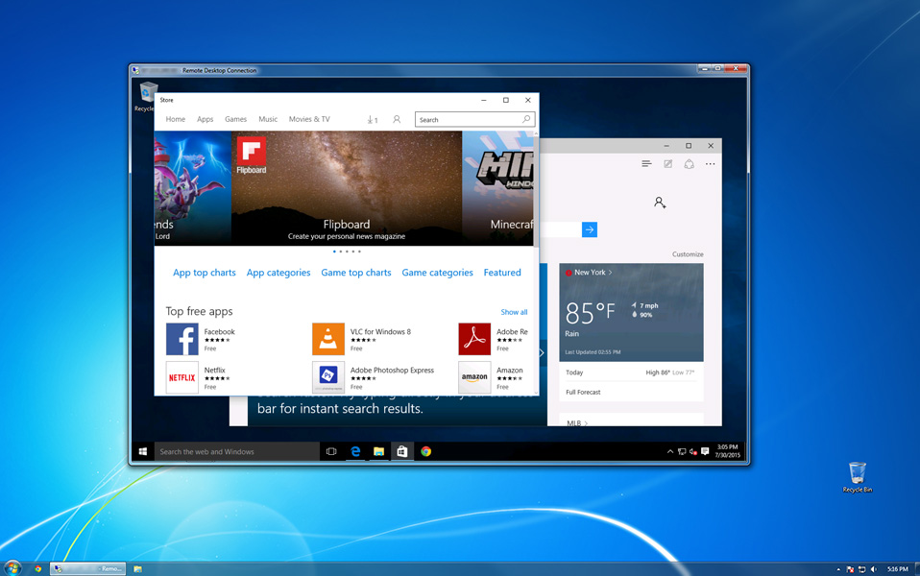Screen dimensions: 920x576
Task: Open the Edge More actions (three dots) menu
Action: (710, 164)
